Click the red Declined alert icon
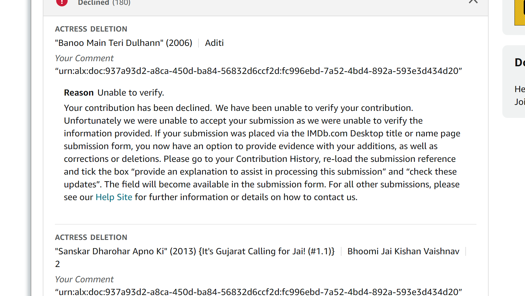This screenshot has height=296, width=525. coord(62,2)
